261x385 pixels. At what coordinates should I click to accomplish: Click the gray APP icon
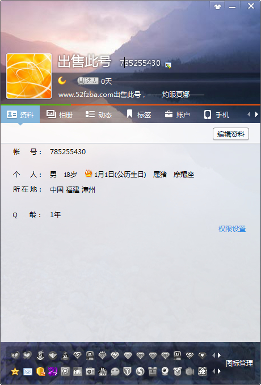tap(78, 371)
